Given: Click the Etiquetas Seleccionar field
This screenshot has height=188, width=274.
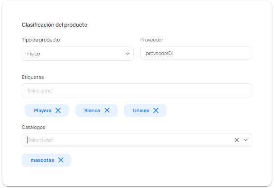Looking at the screenshot, I should point(137,91).
